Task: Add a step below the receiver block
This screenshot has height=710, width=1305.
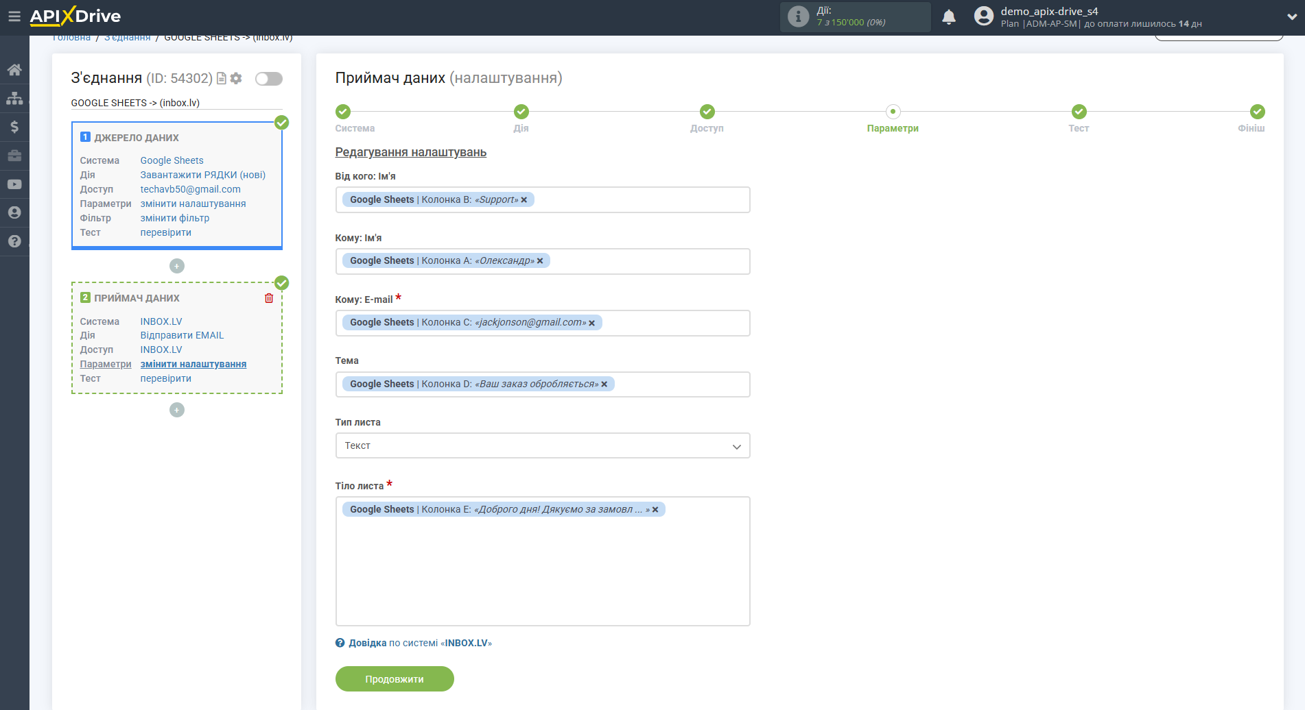Action: click(177, 410)
